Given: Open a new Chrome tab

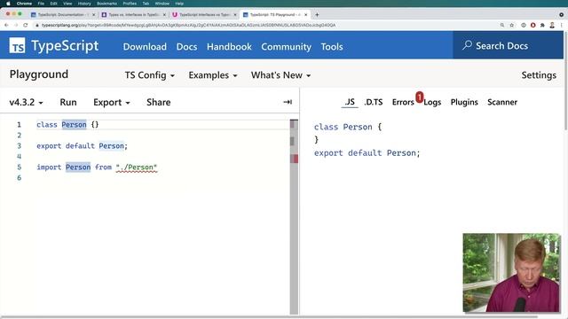Looking at the screenshot, I should click(317, 15).
